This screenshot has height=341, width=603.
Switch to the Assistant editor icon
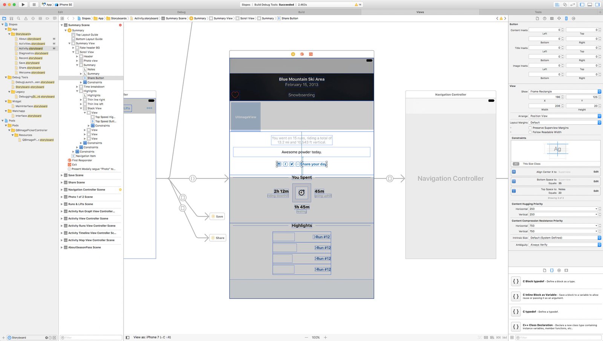[x=565, y=5]
